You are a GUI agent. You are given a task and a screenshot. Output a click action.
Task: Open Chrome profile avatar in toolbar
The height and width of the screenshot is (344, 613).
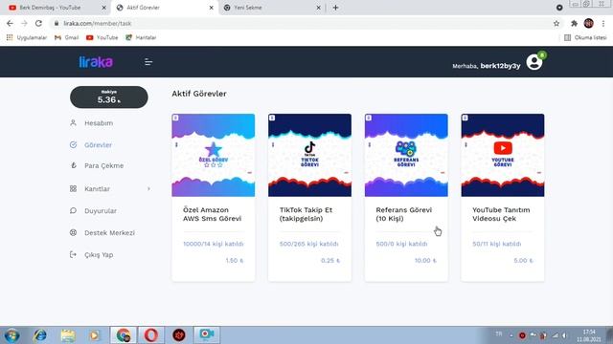tap(589, 23)
